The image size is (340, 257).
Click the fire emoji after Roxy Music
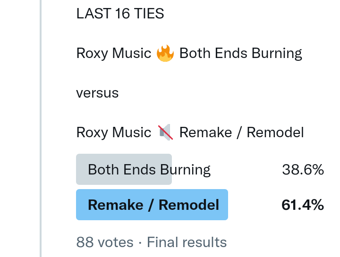click(x=165, y=53)
